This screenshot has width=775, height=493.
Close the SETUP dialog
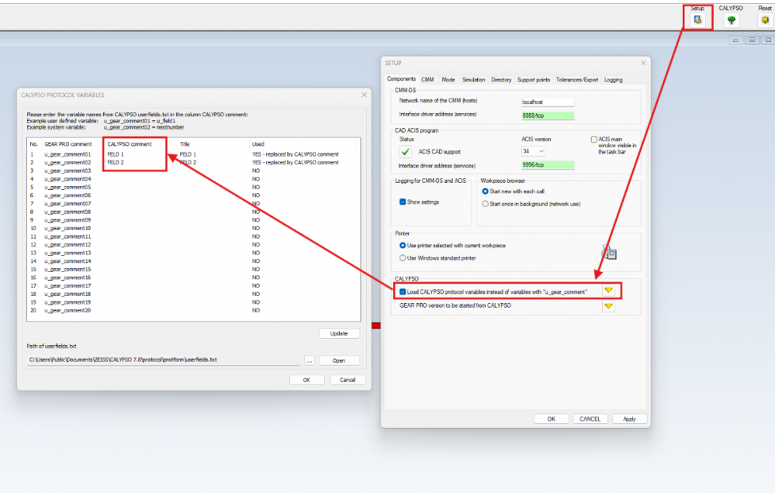pyautogui.click(x=643, y=63)
